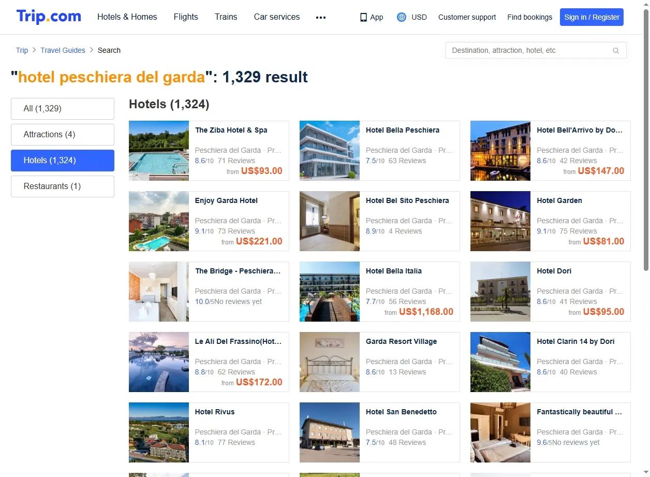Open Hotel Garden title
The height and width of the screenshot is (477, 650).
click(559, 200)
